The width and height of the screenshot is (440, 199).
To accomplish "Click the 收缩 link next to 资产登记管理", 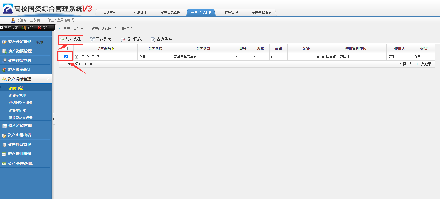I will pyautogui.click(x=40, y=42).
